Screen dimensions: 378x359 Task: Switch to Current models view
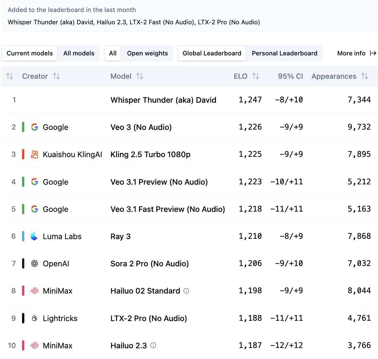pyautogui.click(x=30, y=53)
